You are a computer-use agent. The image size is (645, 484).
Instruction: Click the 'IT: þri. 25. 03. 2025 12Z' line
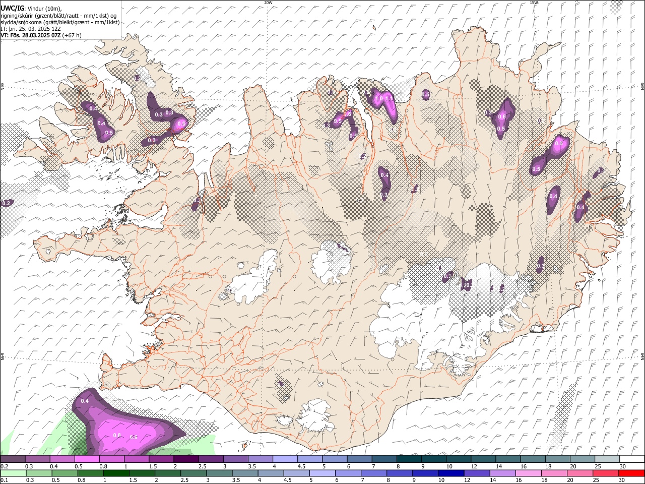pyautogui.click(x=31, y=29)
